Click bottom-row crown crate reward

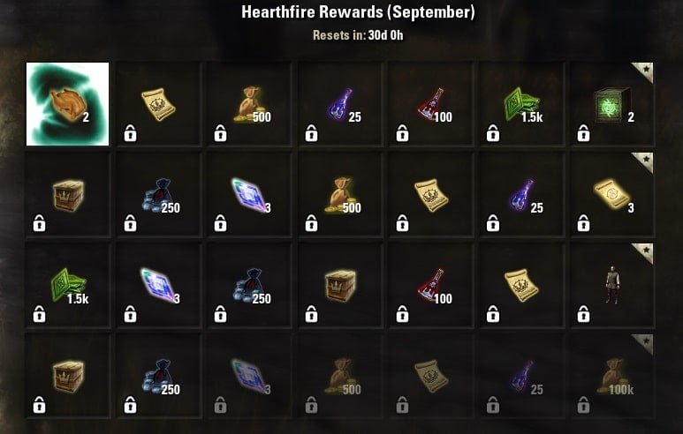point(67,377)
